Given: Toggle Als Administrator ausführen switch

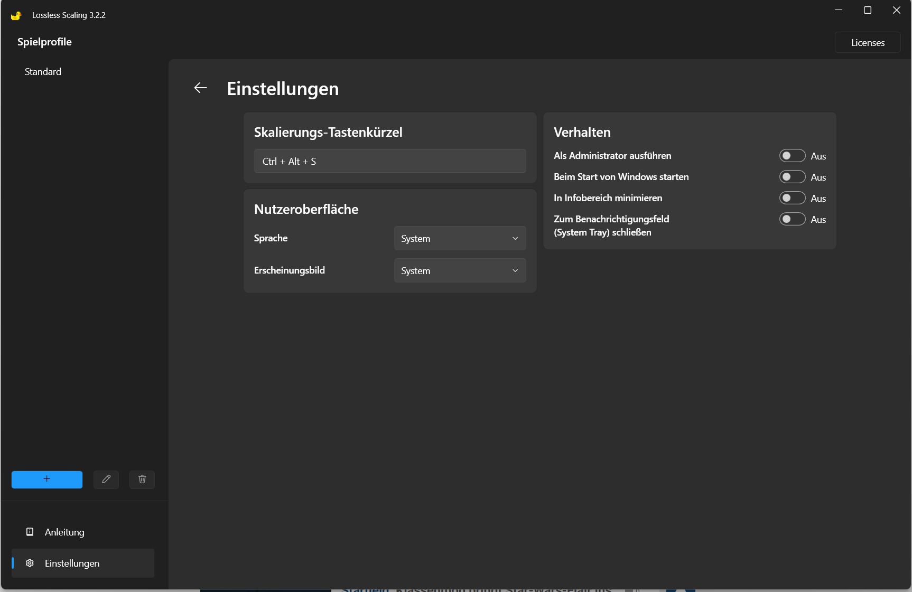Looking at the screenshot, I should pos(792,156).
